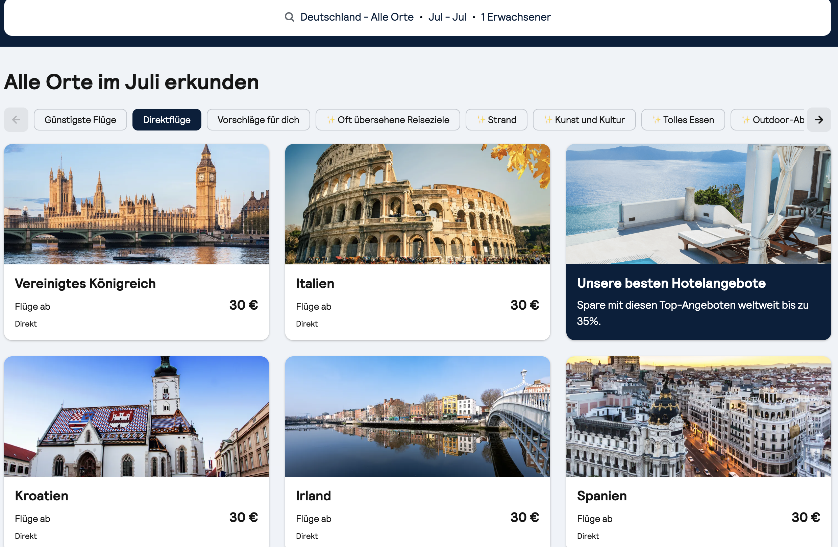Click the right arrow filter scroll button
The image size is (838, 547).
pyautogui.click(x=819, y=120)
